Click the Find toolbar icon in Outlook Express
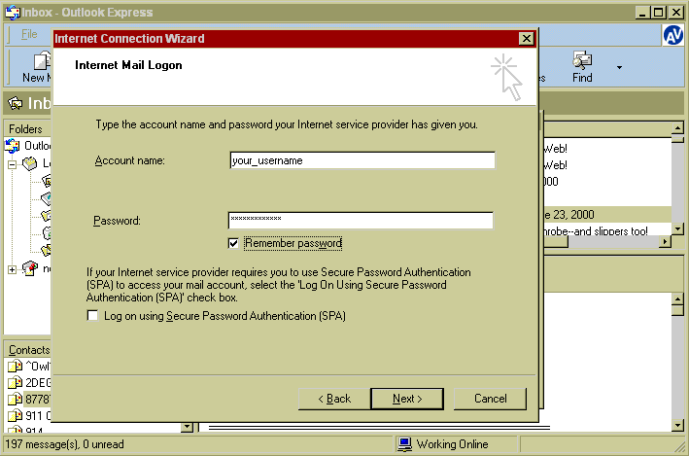Screen dimensions: 689x456 pyautogui.click(x=582, y=60)
